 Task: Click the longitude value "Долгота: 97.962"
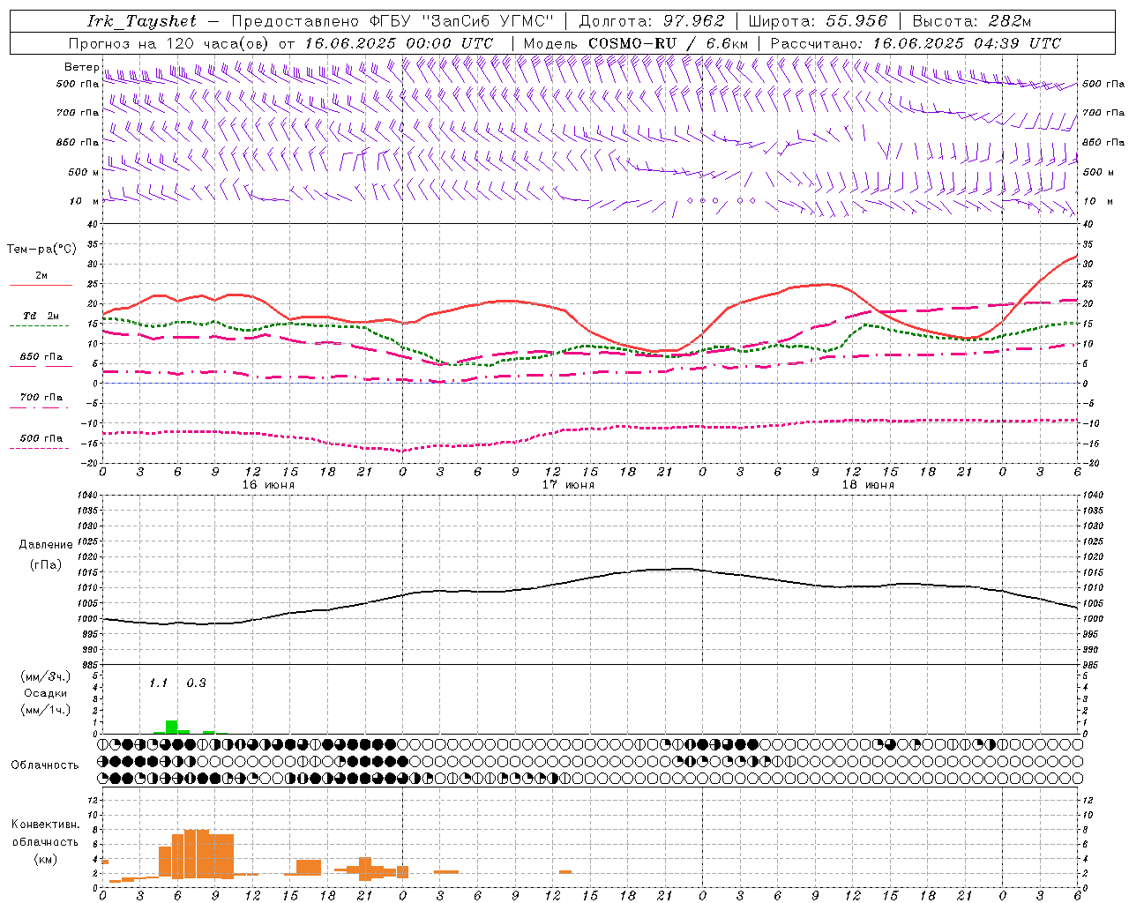pyautogui.click(x=652, y=21)
